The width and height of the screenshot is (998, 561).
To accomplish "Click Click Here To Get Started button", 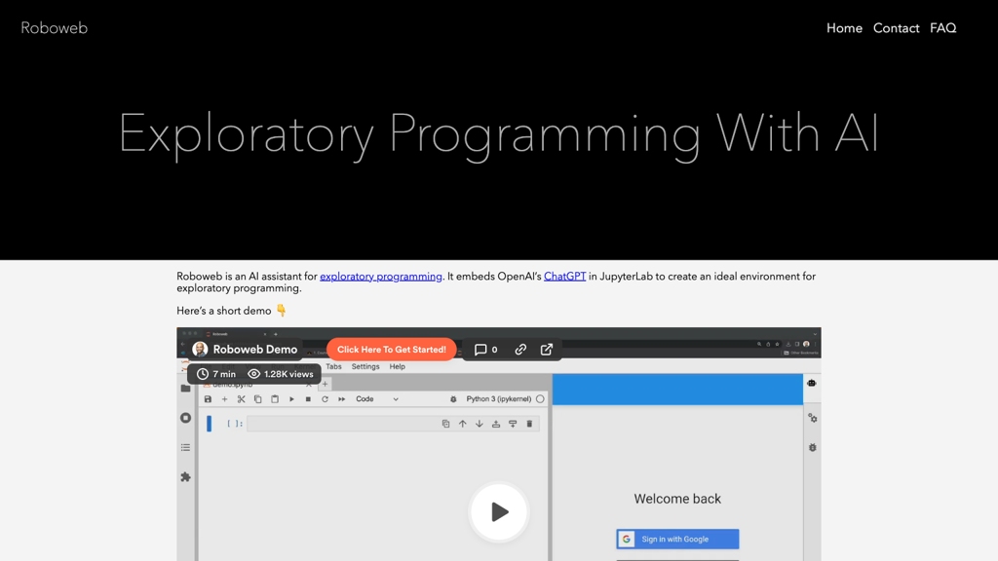I will pos(392,350).
